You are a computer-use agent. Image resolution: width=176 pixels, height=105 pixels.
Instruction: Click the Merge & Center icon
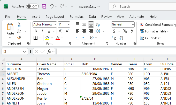pyautogui.click(x=97, y=31)
